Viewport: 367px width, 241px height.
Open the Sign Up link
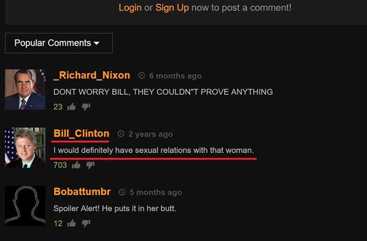coord(172,8)
